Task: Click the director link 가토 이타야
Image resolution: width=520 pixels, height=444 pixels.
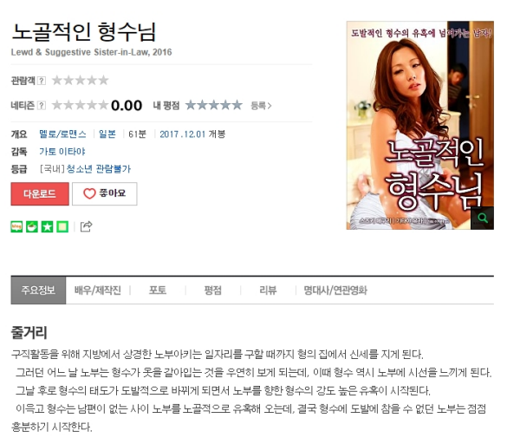Action: (x=62, y=152)
